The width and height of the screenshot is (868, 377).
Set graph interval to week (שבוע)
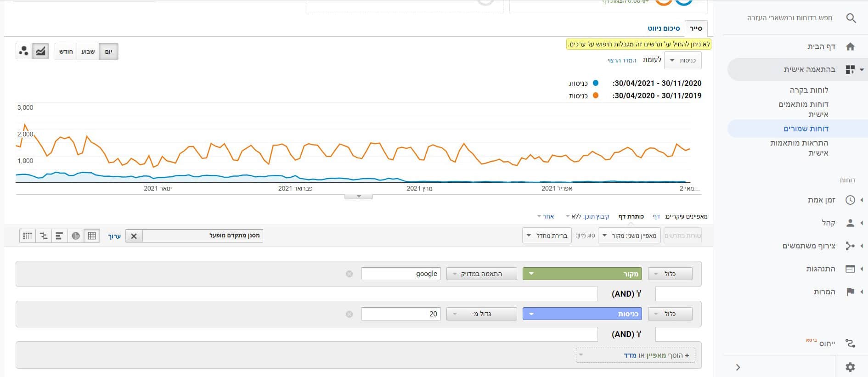coord(88,51)
